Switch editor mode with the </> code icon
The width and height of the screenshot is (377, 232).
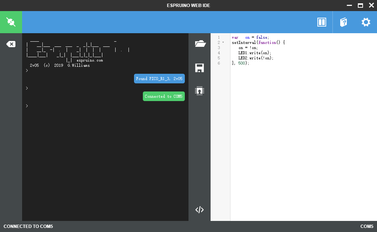(x=200, y=210)
